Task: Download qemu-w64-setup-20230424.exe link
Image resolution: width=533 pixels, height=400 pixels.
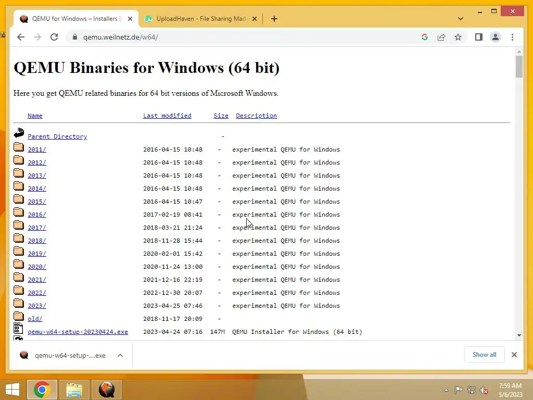Action: tap(78, 332)
